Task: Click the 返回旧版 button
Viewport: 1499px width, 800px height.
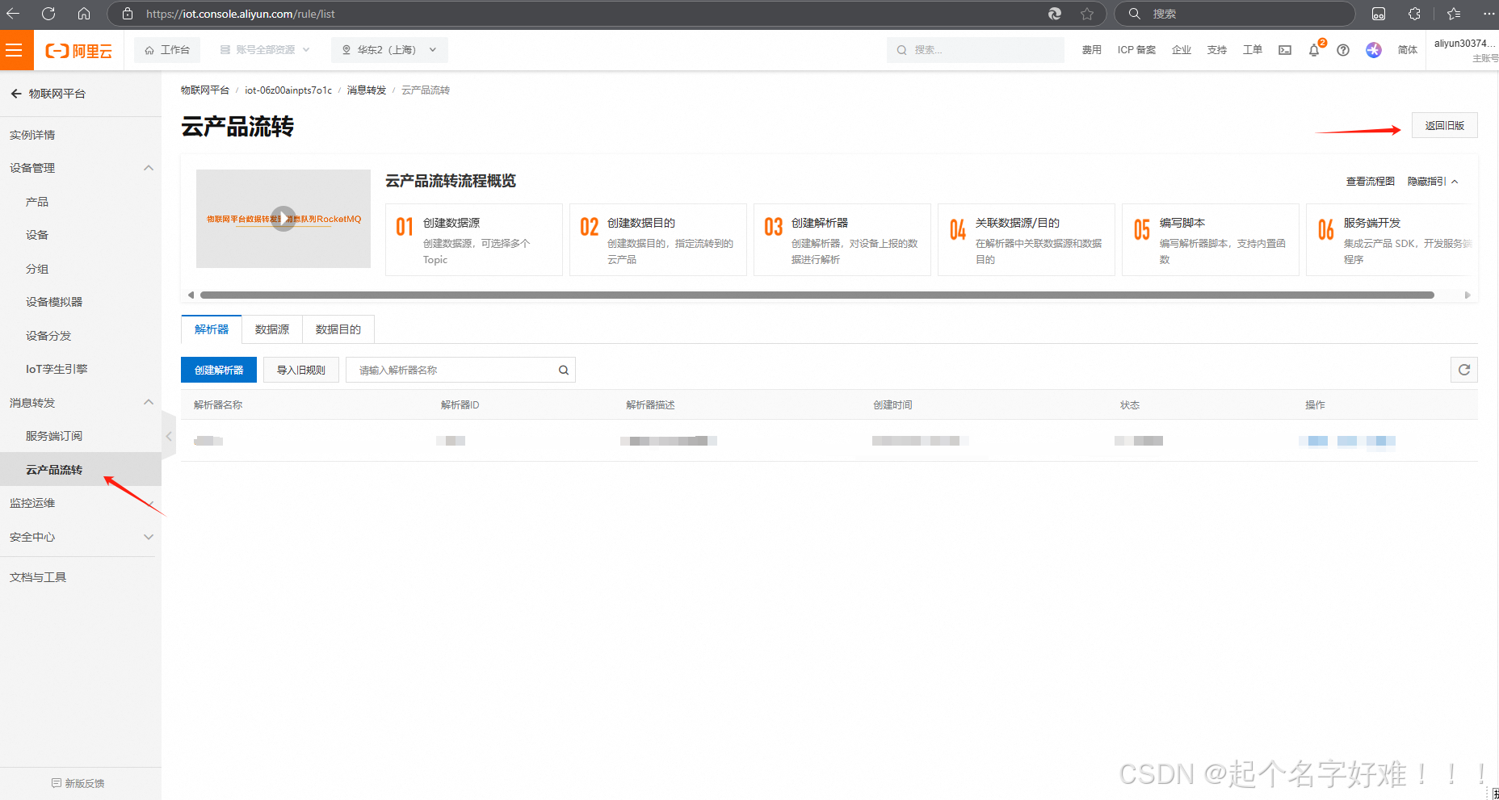Action: point(1445,126)
